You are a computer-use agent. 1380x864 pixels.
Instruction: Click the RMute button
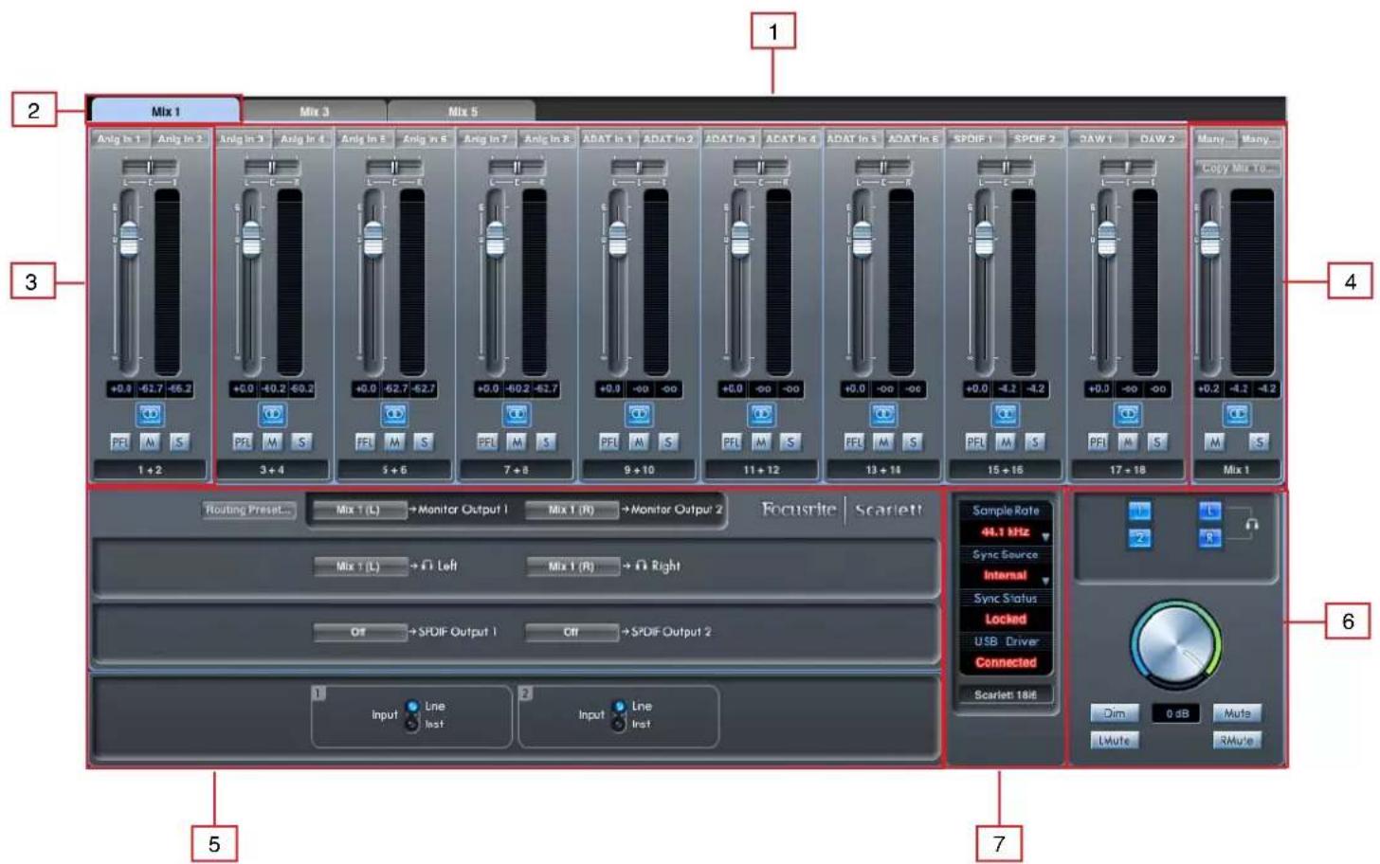(1237, 741)
